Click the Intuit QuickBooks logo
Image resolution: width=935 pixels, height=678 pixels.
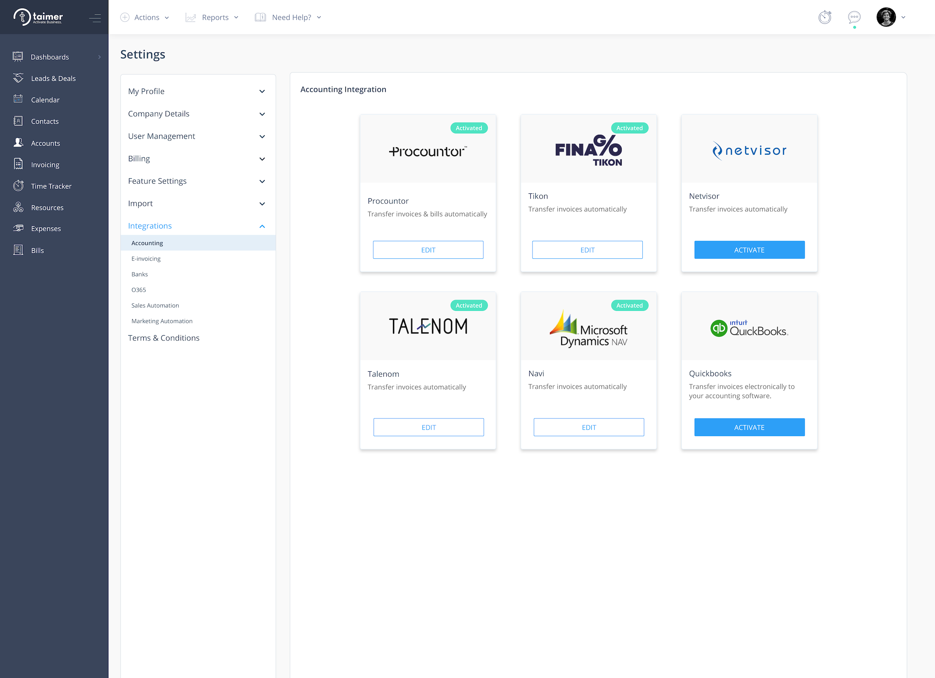pyautogui.click(x=750, y=329)
